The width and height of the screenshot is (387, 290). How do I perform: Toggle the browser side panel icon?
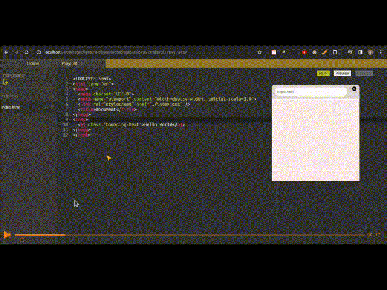coord(360,53)
